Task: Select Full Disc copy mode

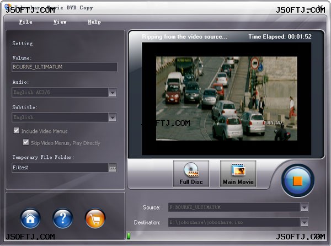Action: 191,174
